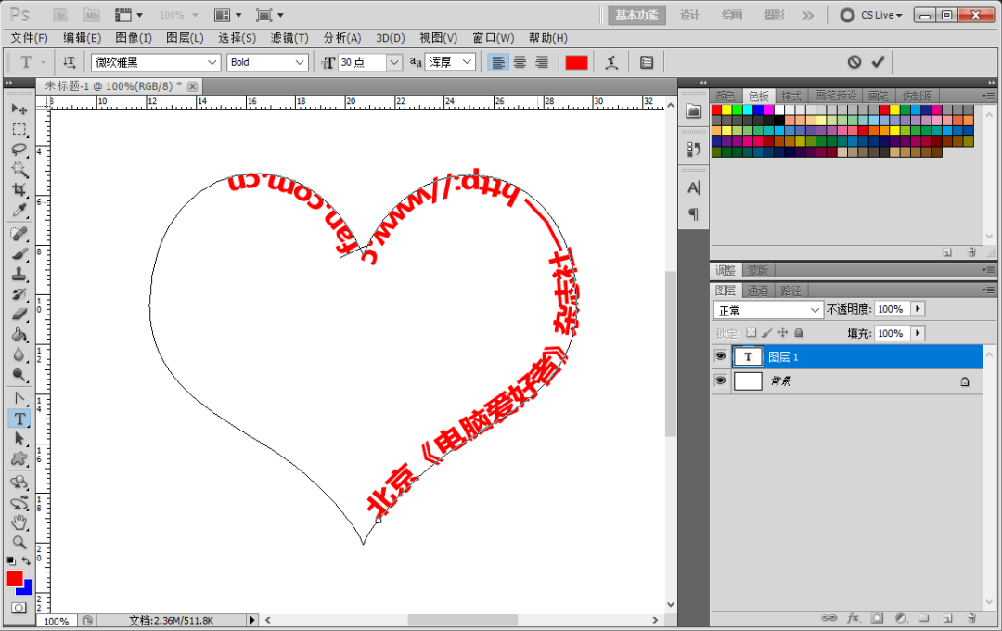Enable right text alignment

tap(541, 62)
